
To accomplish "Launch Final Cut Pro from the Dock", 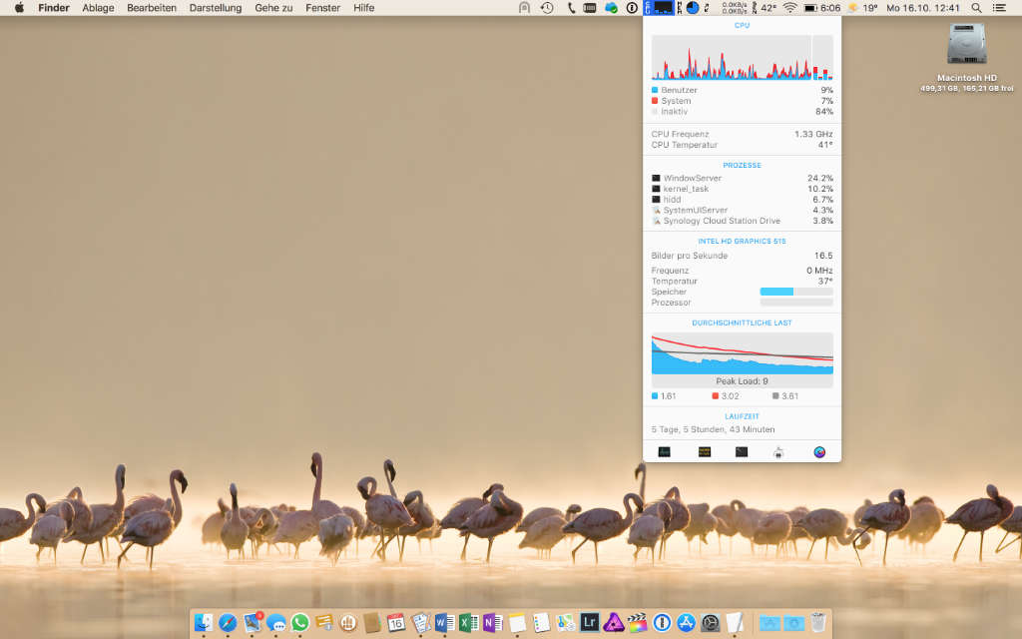I will tap(638, 623).
